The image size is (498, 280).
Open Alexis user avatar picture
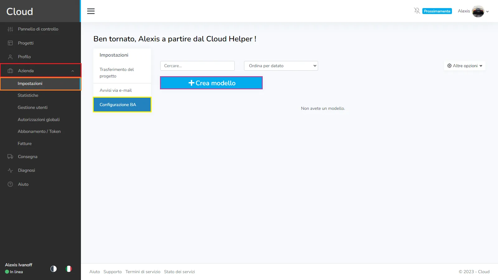tap(478, 11)
